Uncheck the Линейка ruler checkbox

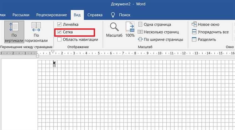(59, 24)
